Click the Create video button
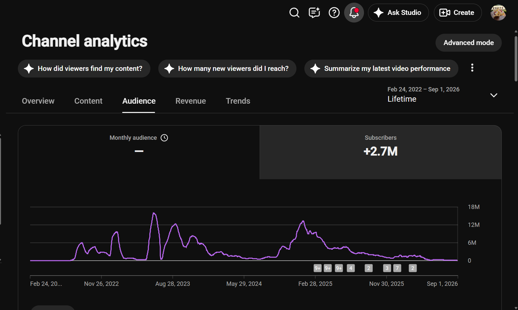This screenshot has height=310, width=518. point(457,13)
